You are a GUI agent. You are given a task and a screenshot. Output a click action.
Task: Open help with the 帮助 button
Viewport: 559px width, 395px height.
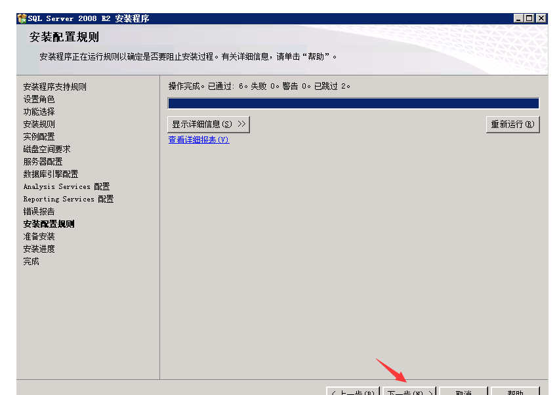[x=515, y=392]
